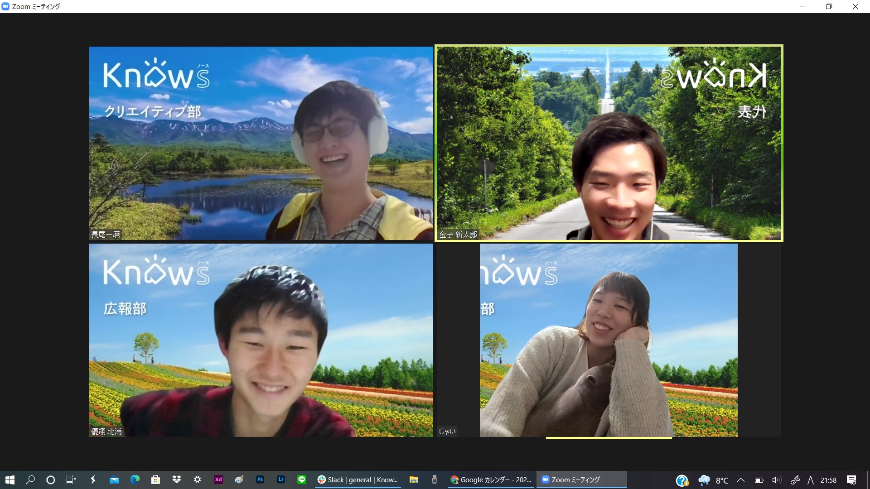Toggle the volume speaker icon

[776, 480]
